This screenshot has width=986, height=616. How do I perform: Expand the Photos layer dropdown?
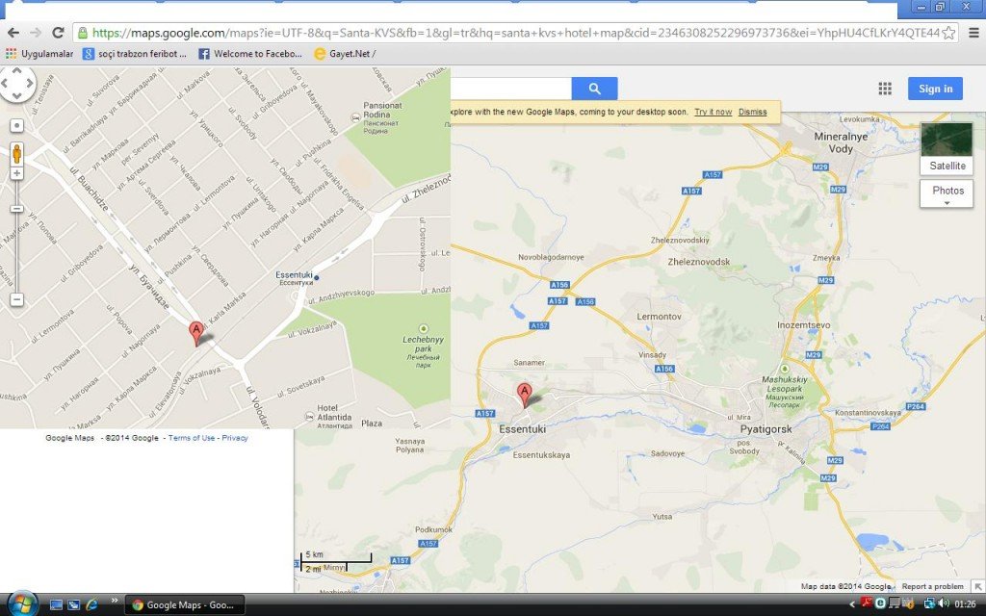[947, 193]
